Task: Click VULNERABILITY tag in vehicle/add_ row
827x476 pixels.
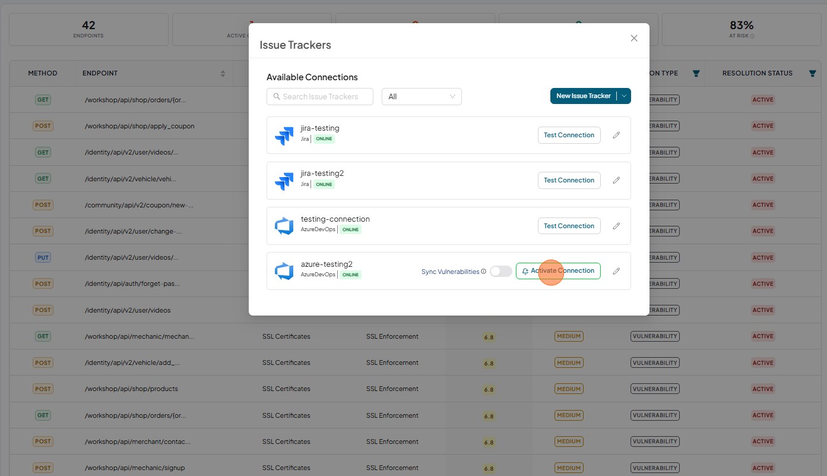Action: [655, 362]
